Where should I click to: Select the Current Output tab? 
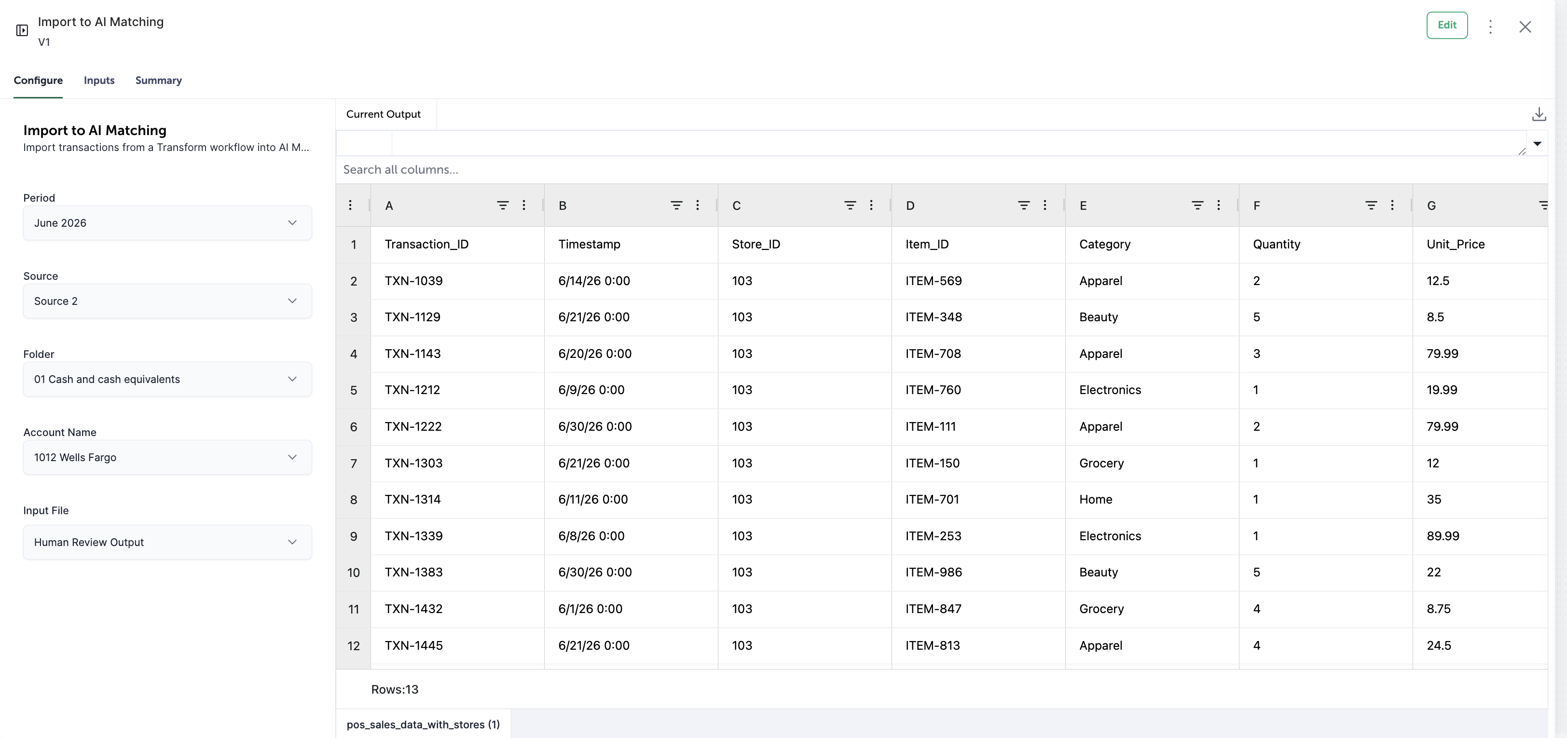[383, 114]
